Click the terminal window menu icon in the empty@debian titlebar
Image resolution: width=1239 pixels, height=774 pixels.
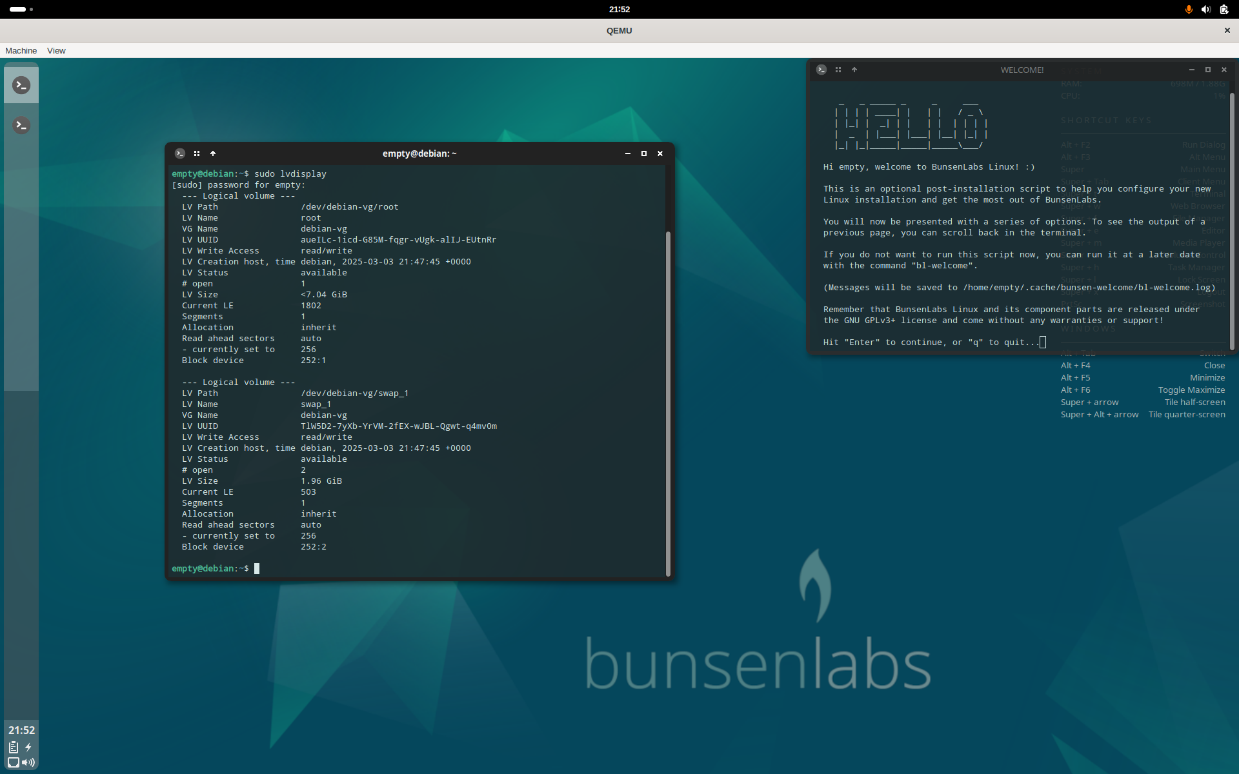click(x=180, y=154)
